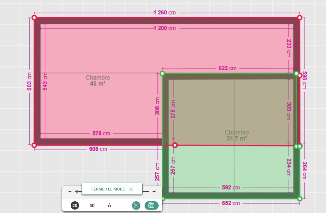This screenshot has height=213, width=326.
Task: Click the fit-plan-to-screen icon
Action: click(136, 206)
